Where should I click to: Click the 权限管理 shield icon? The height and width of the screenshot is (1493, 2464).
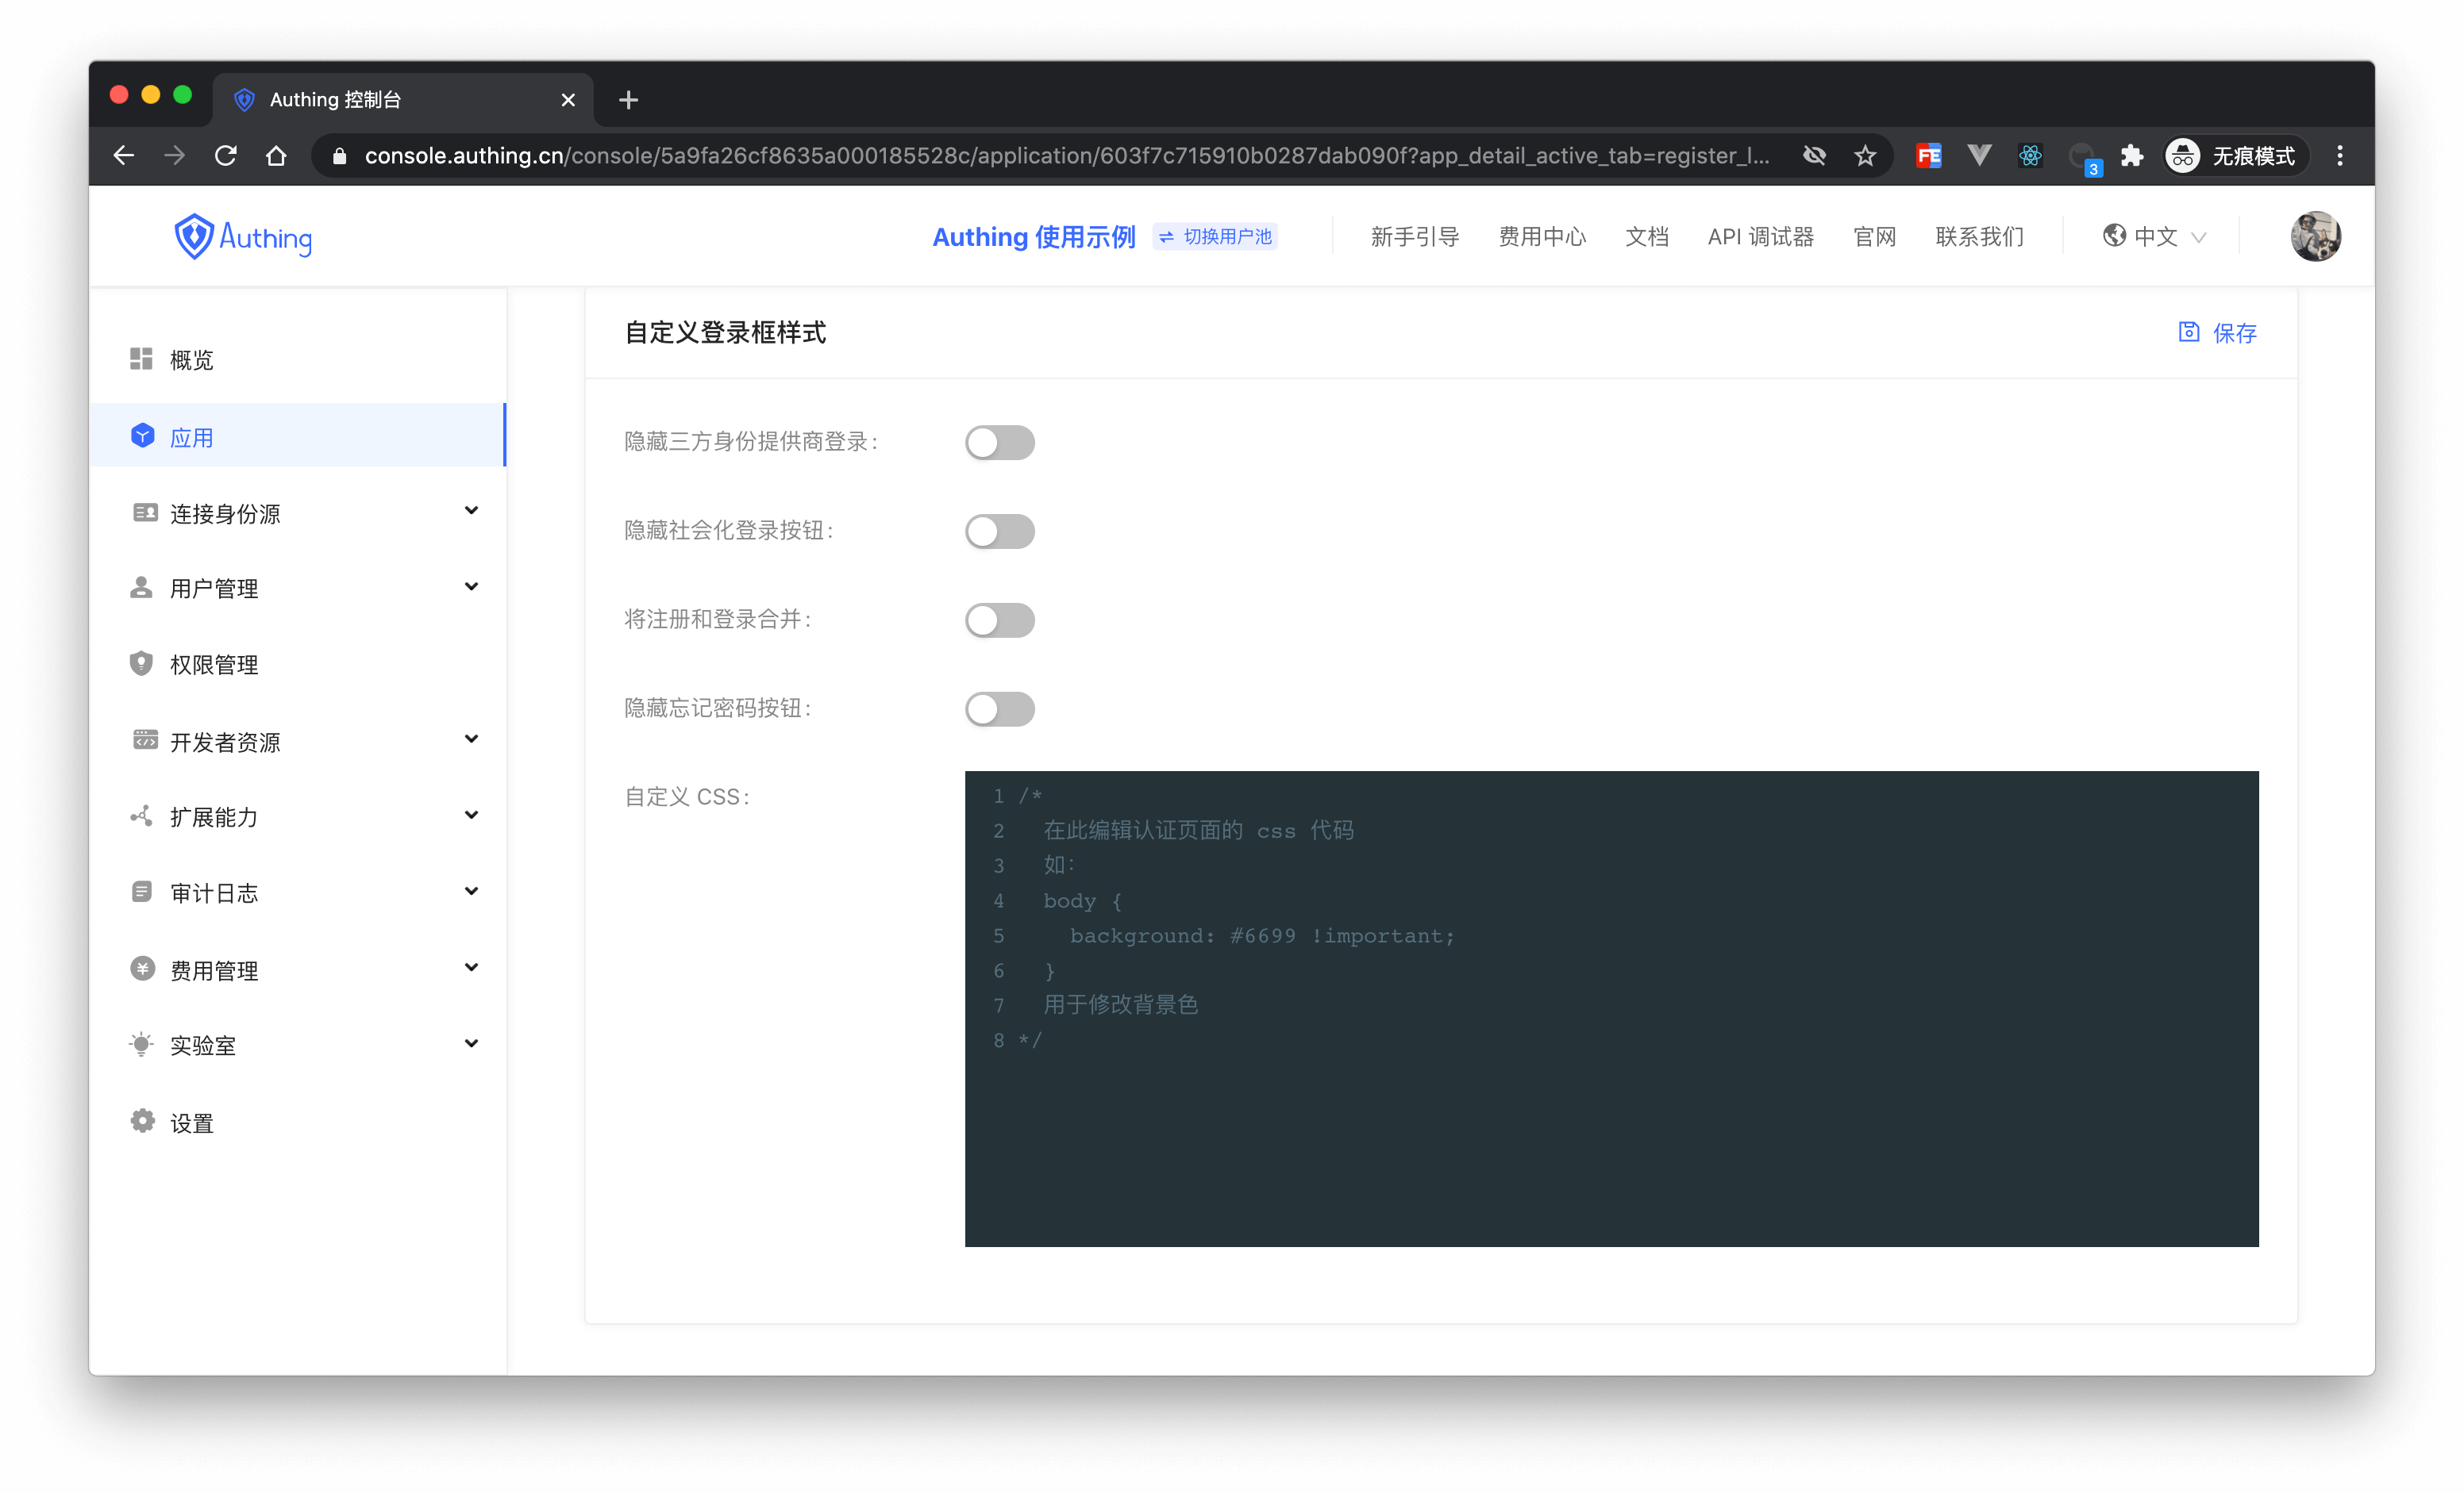[x=141, y=663]
